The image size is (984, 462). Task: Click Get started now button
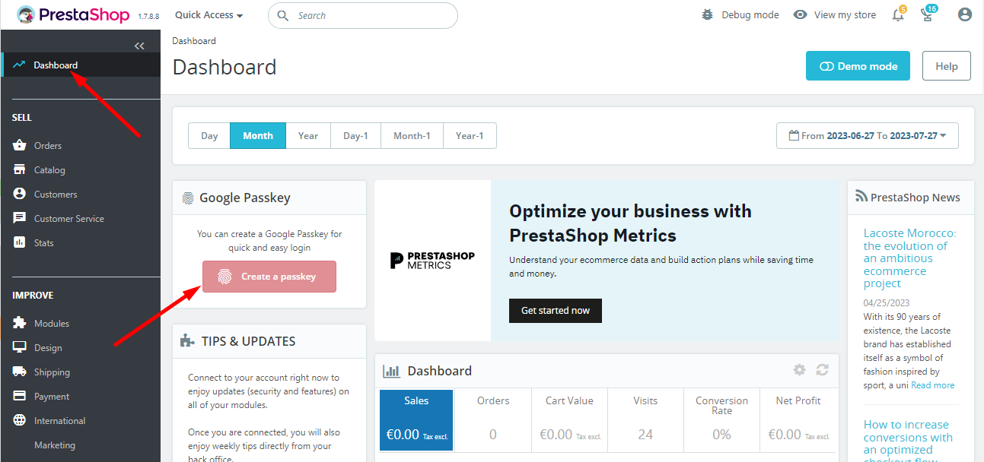click(556, 310)
